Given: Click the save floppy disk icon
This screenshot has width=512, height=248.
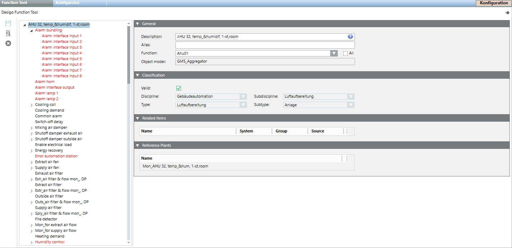Looking at the screenshot, I should point(8,24).
